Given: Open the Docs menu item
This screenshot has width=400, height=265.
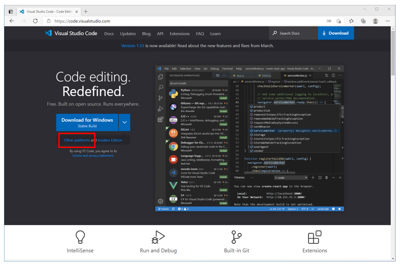Looking at the screenshot, I should (x=109, y=34).
